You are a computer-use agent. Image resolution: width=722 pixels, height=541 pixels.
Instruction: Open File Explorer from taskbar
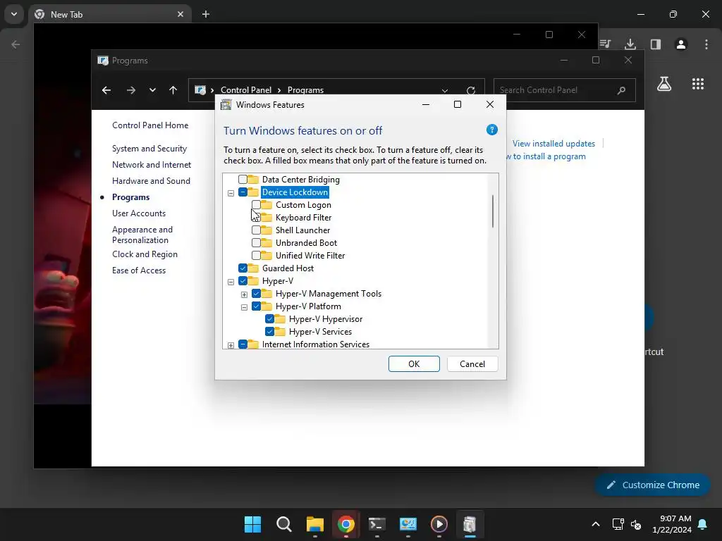[315, 524]
